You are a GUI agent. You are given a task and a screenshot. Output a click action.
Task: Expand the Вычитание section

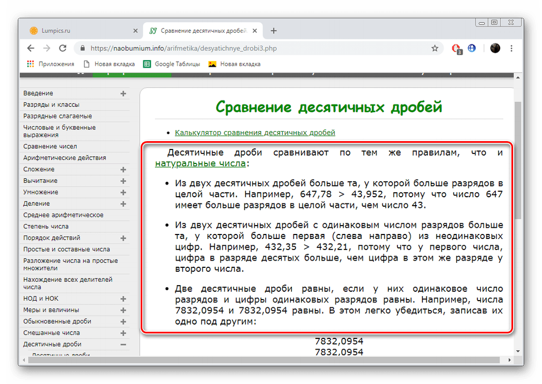point(123,181)
